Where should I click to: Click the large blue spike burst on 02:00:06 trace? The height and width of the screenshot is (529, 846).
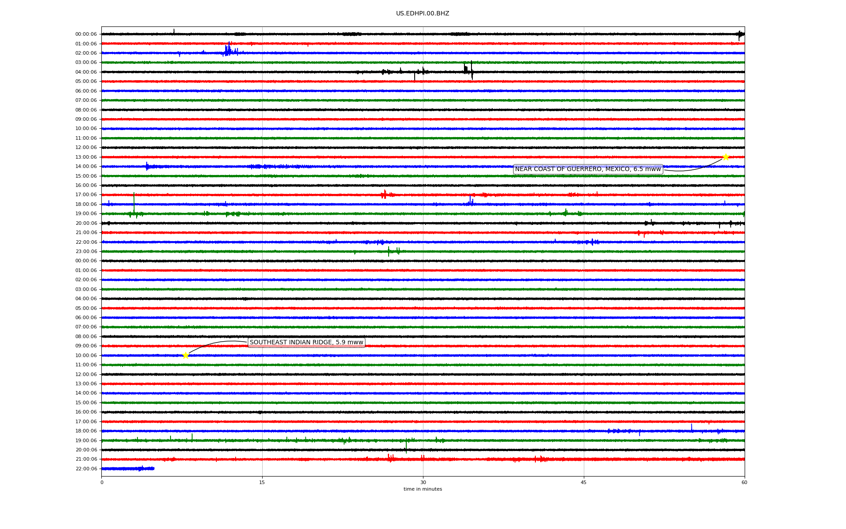[228, 50]
